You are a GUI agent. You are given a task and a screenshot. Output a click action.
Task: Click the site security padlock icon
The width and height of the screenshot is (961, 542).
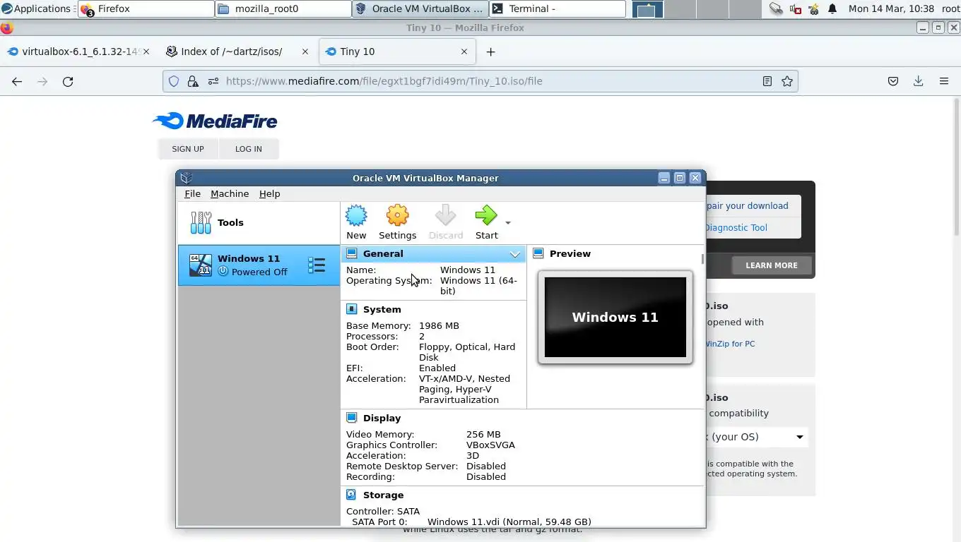(x=192, y=81)
